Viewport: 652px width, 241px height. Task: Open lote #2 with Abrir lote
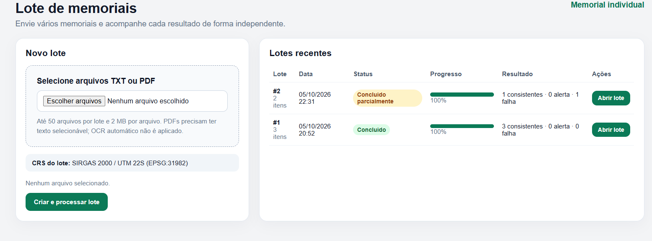pyautogui.click(x=611, y=98)
